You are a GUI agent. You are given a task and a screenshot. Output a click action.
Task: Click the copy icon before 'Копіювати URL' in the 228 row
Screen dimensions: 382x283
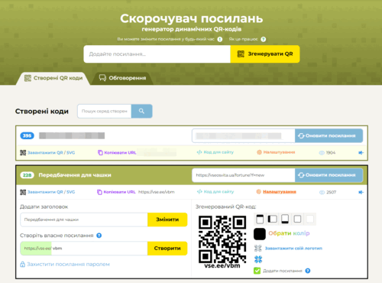(99, 192)
